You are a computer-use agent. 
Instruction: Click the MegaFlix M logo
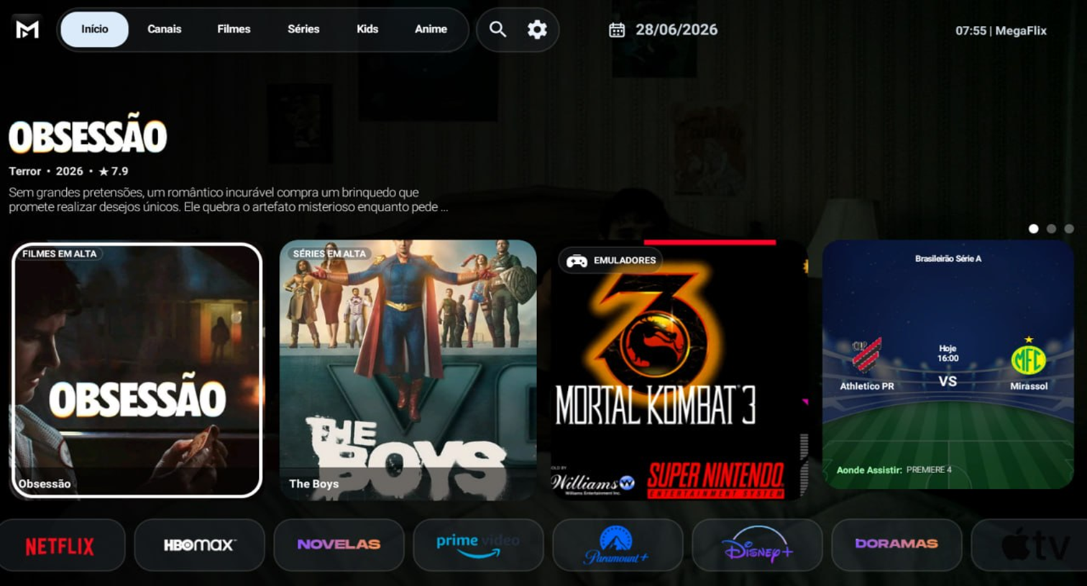(27, 29)
